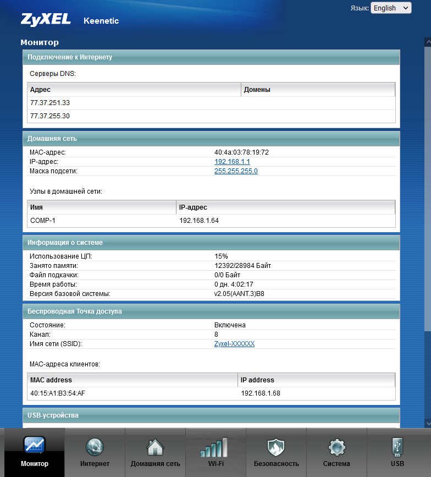
Task: Open Wi-Fi signal bars icon
Action: (x=215, y=446)
